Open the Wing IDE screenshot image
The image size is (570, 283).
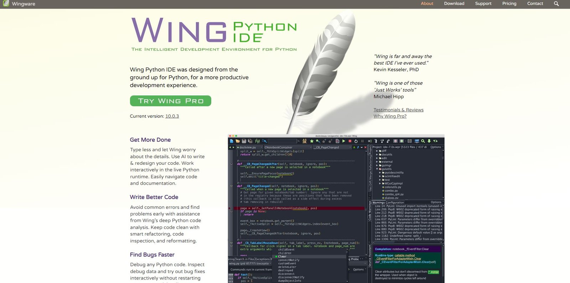click(x=336, y=208)
